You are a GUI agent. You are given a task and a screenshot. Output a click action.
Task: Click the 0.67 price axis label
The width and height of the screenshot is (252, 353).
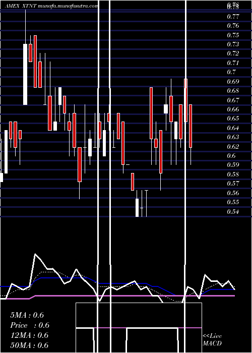pyautogui.click(x=233, y=100)
